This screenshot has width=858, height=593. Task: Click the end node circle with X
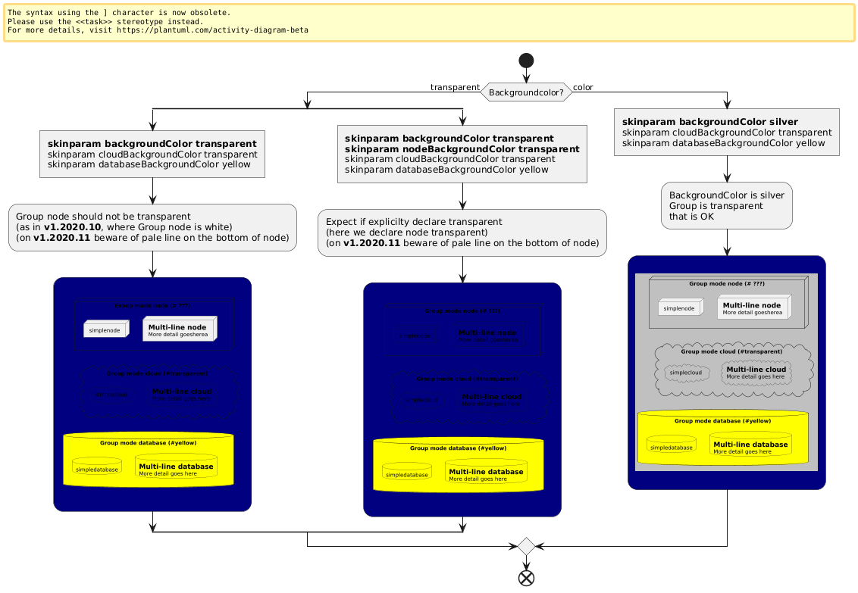point(525,577)
